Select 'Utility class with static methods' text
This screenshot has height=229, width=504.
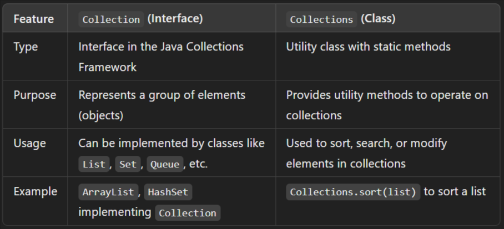(x=368, y=47)
